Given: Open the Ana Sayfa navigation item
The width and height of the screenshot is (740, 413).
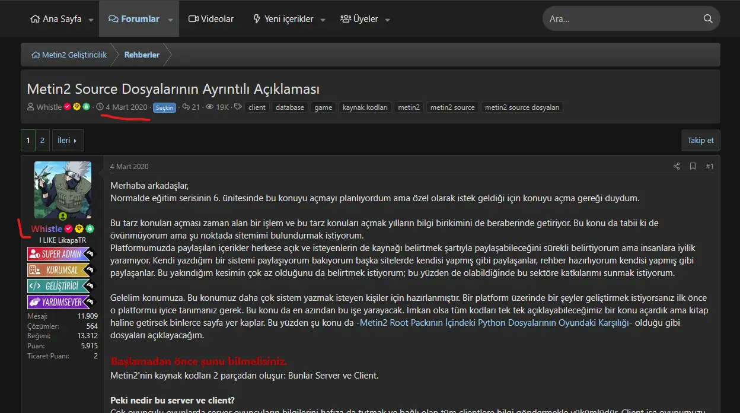Looking at the screenshot, I should [56, 19].
